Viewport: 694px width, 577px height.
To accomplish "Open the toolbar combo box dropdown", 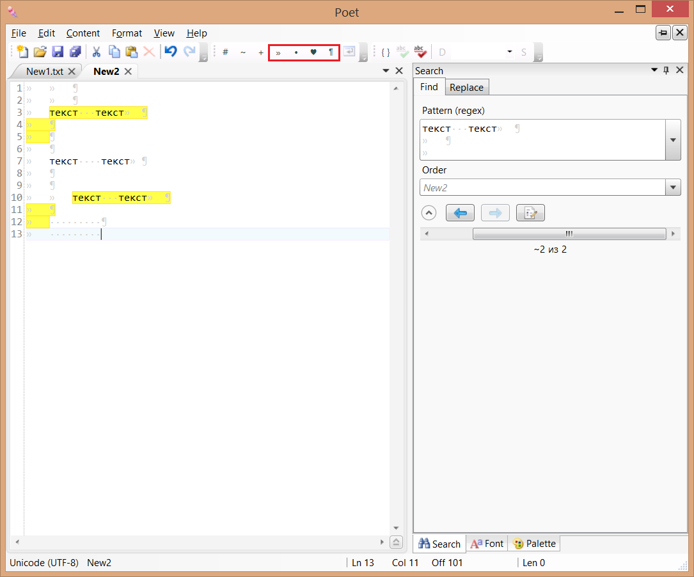I will pyautogui.click(x=509, y=52).
